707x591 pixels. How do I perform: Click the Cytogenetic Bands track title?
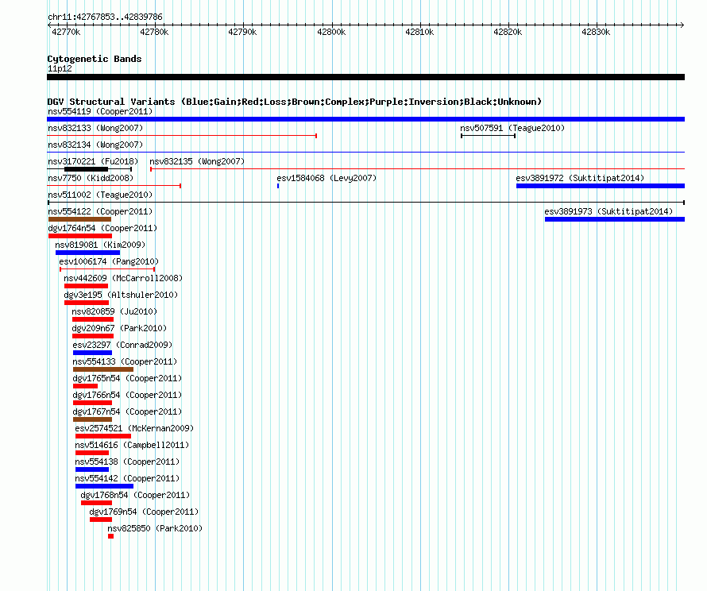coord(95,59)
